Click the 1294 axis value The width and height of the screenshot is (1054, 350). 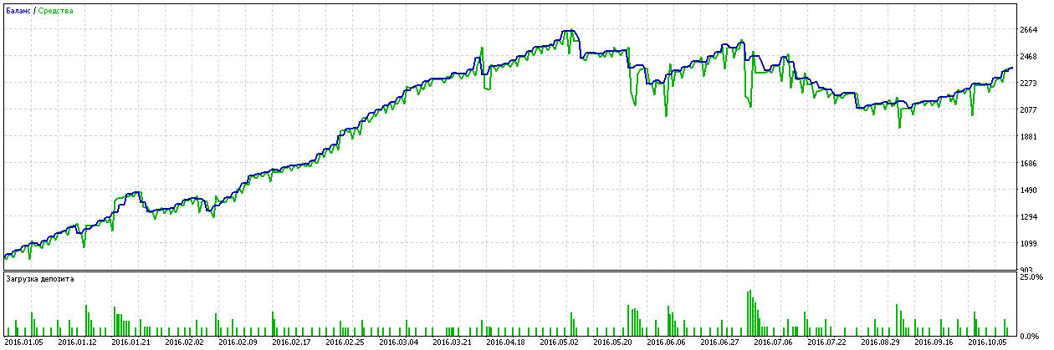[x=1028, y=217]
